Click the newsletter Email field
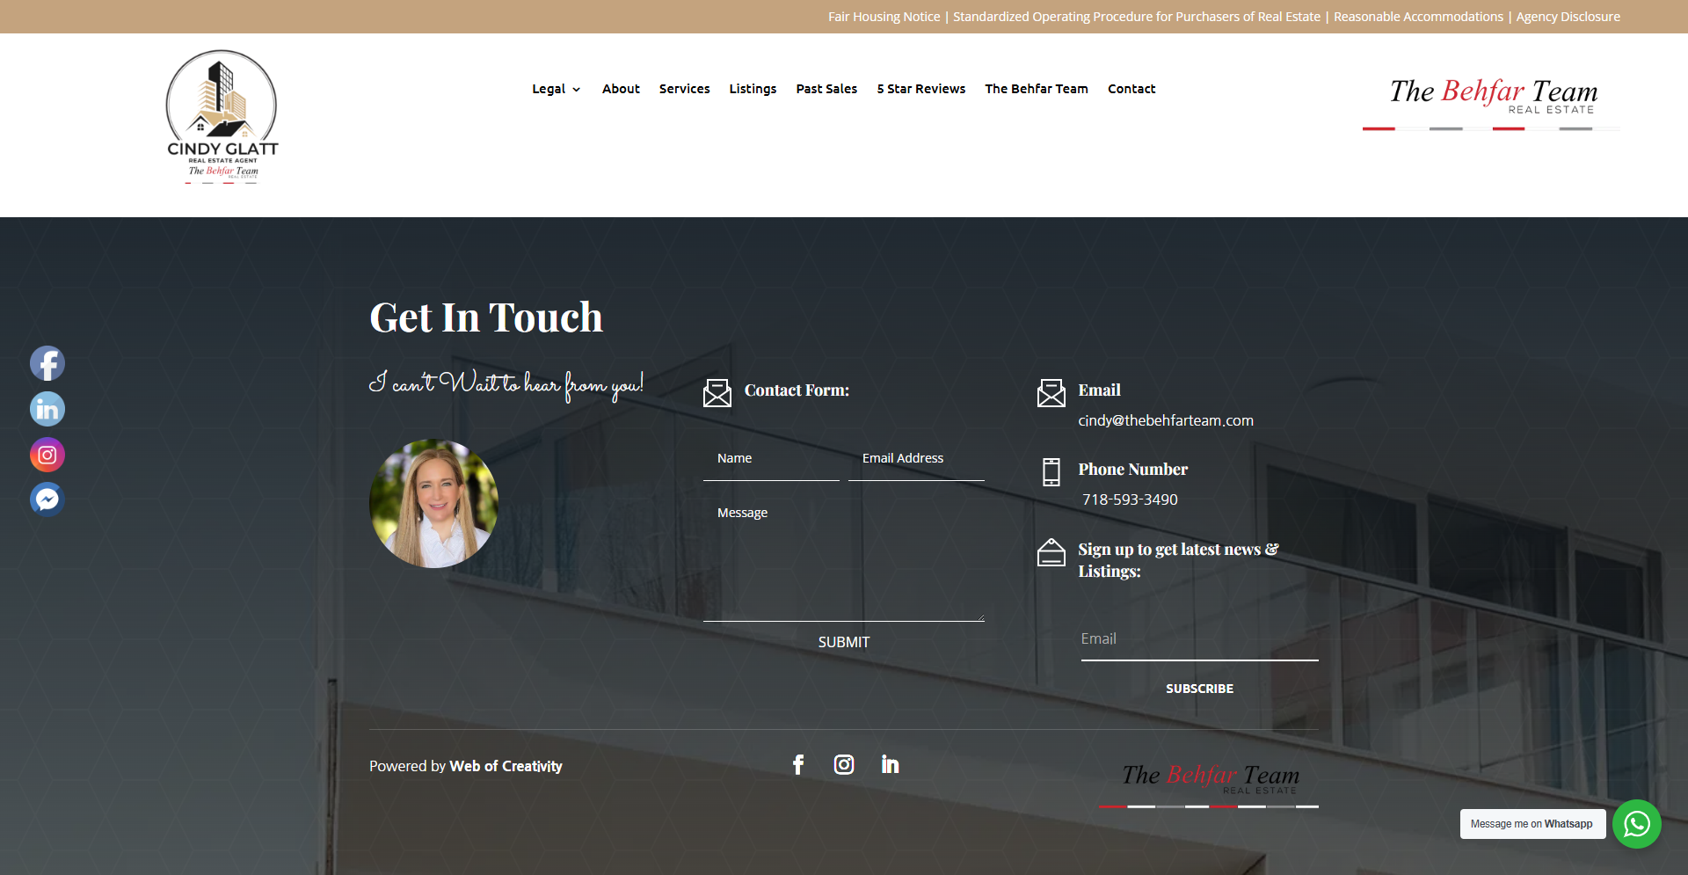The height and width of the screenshot is (875, 1688). pyautogui.click(x=1199, y=639)
